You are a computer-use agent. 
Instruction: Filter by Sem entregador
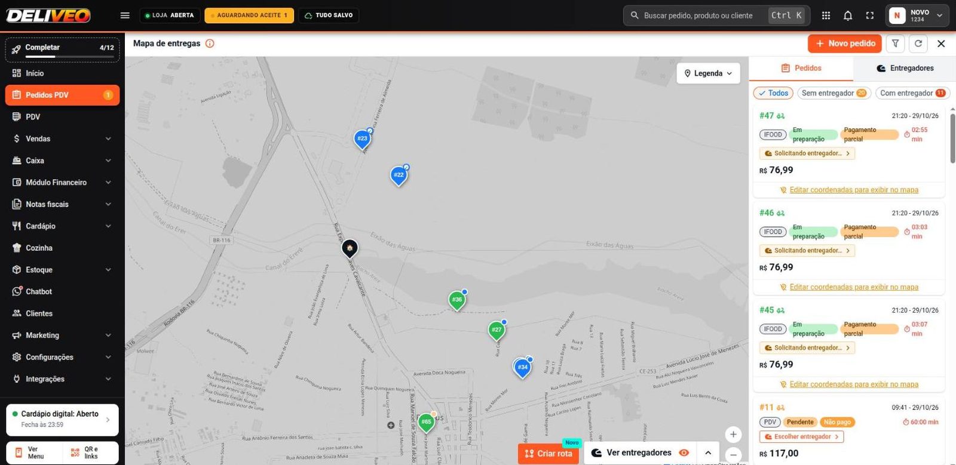(x=834, y=93)
